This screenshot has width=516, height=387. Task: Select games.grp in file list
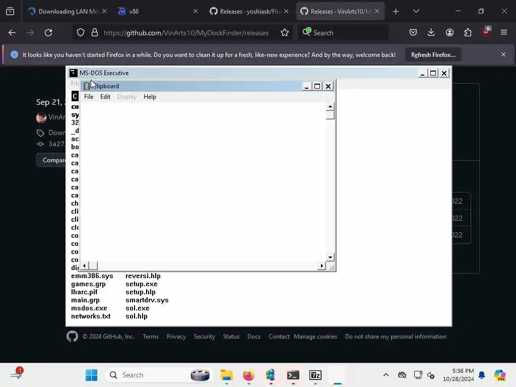(x=88, y=284)
